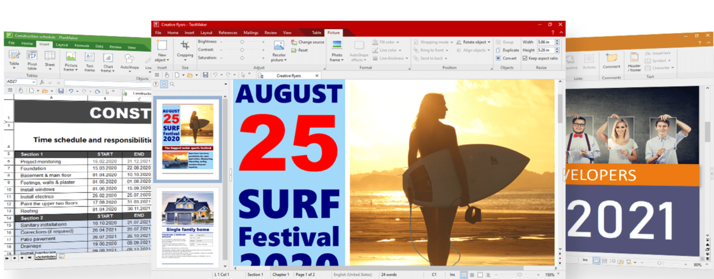Open the Formula tab in PlanMaker
714x279 pixels.
82,46
